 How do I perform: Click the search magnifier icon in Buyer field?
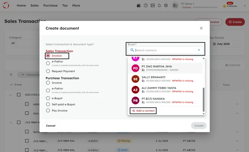point(132,50)
